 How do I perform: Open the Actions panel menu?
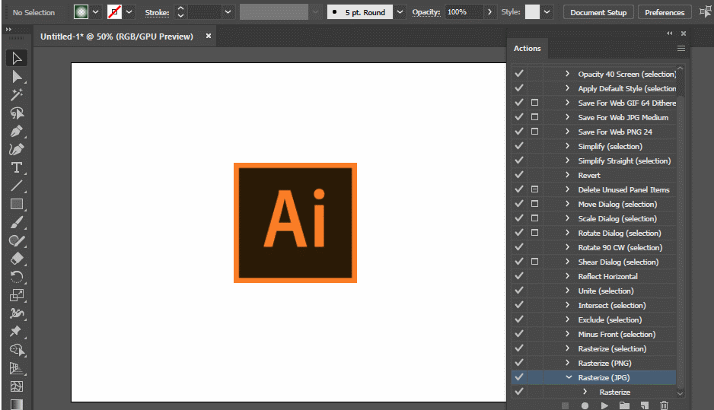coord(681,48)
